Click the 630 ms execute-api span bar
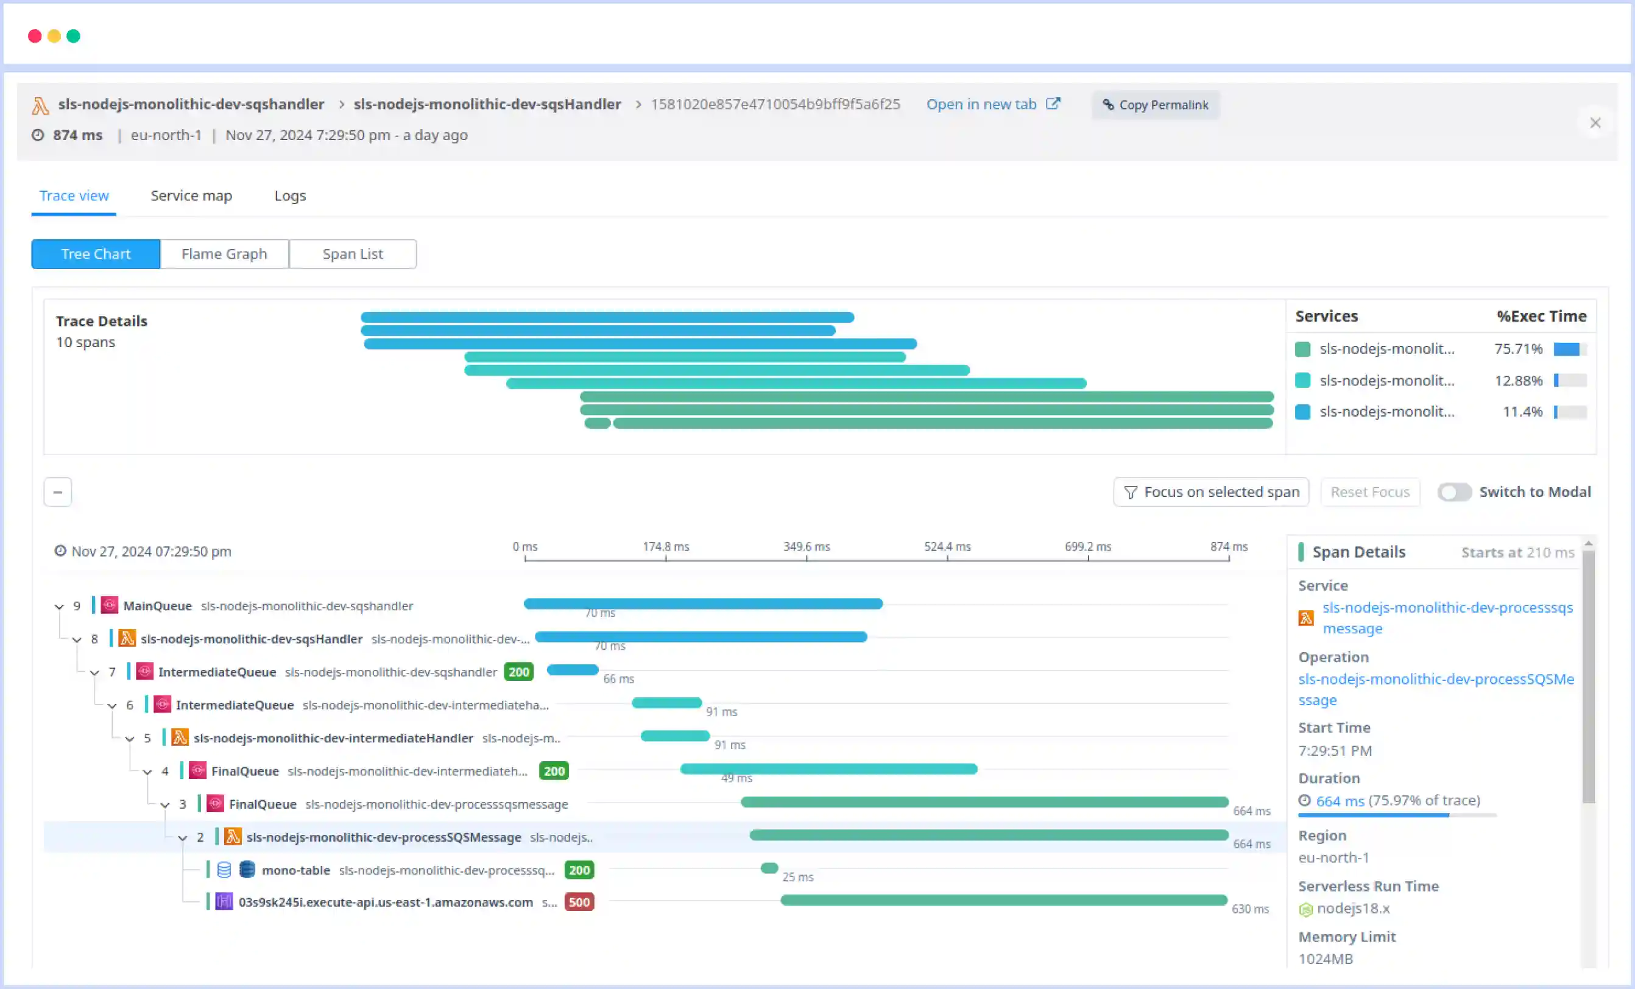The height and width of the screenshot is (989, 1635). click(x=1004, y=900)
